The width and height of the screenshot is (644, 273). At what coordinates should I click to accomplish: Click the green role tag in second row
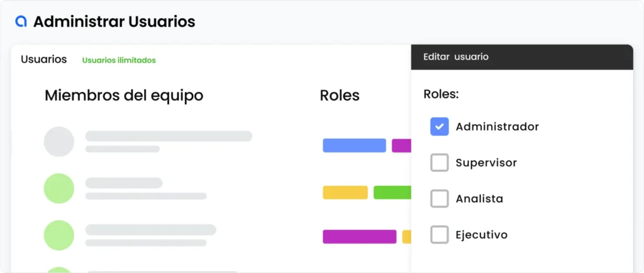[x=392, y=193]
